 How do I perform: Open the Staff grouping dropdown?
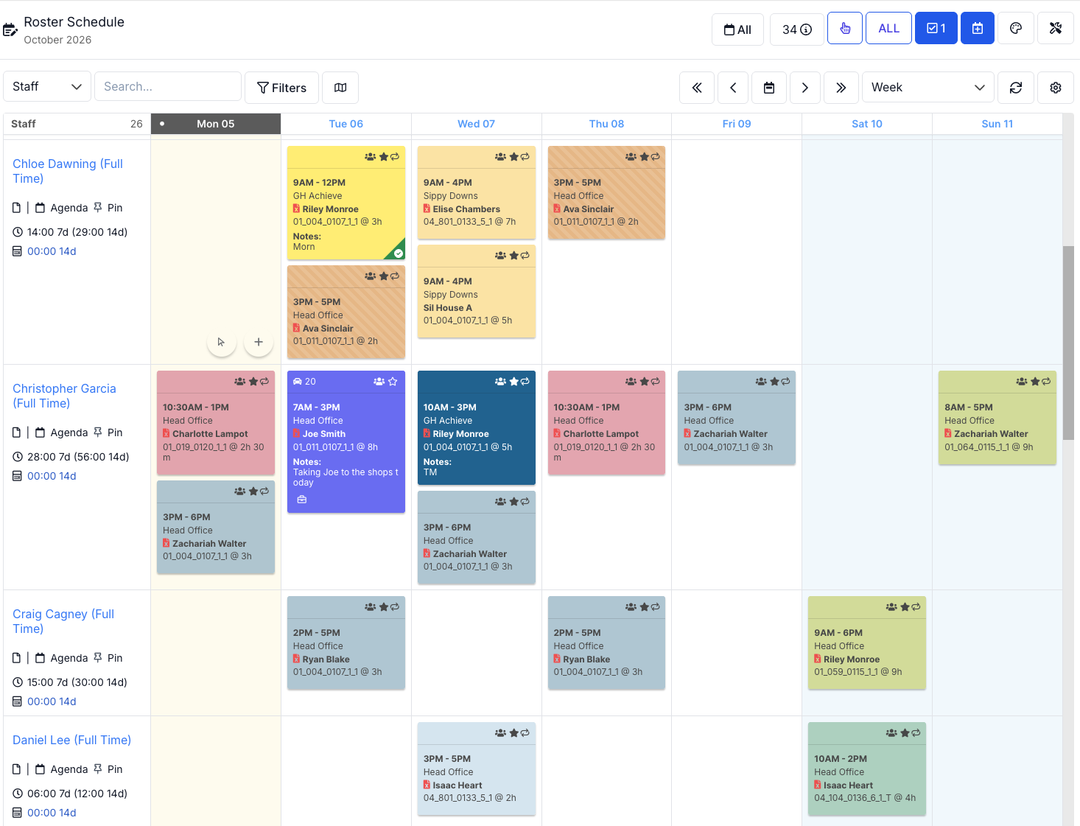click(x=47, y=86)
